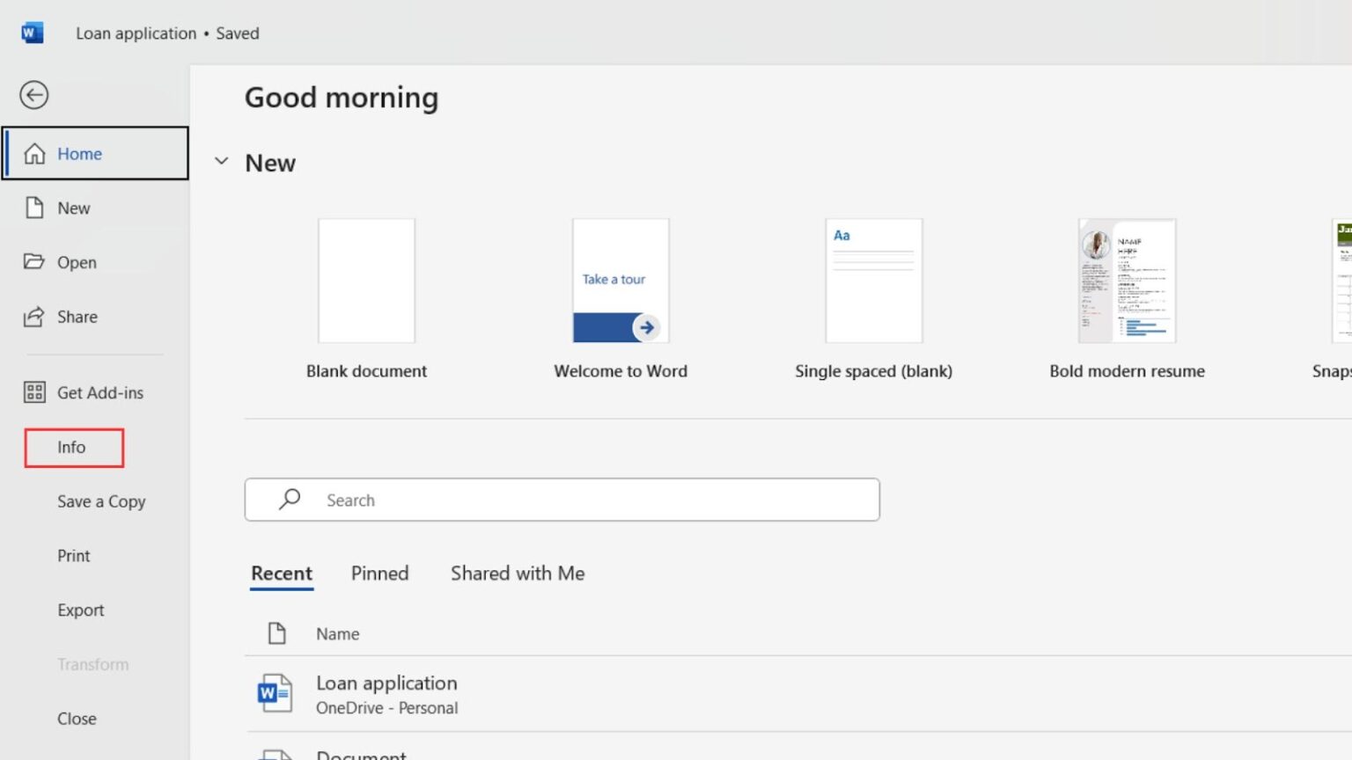The width and height of the screenshot is (1352, 760).
Task: Open the Info page
Action: 72,447
